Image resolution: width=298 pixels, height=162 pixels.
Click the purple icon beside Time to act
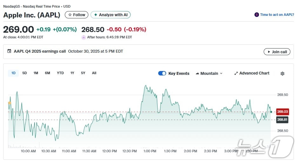[257, 15]
